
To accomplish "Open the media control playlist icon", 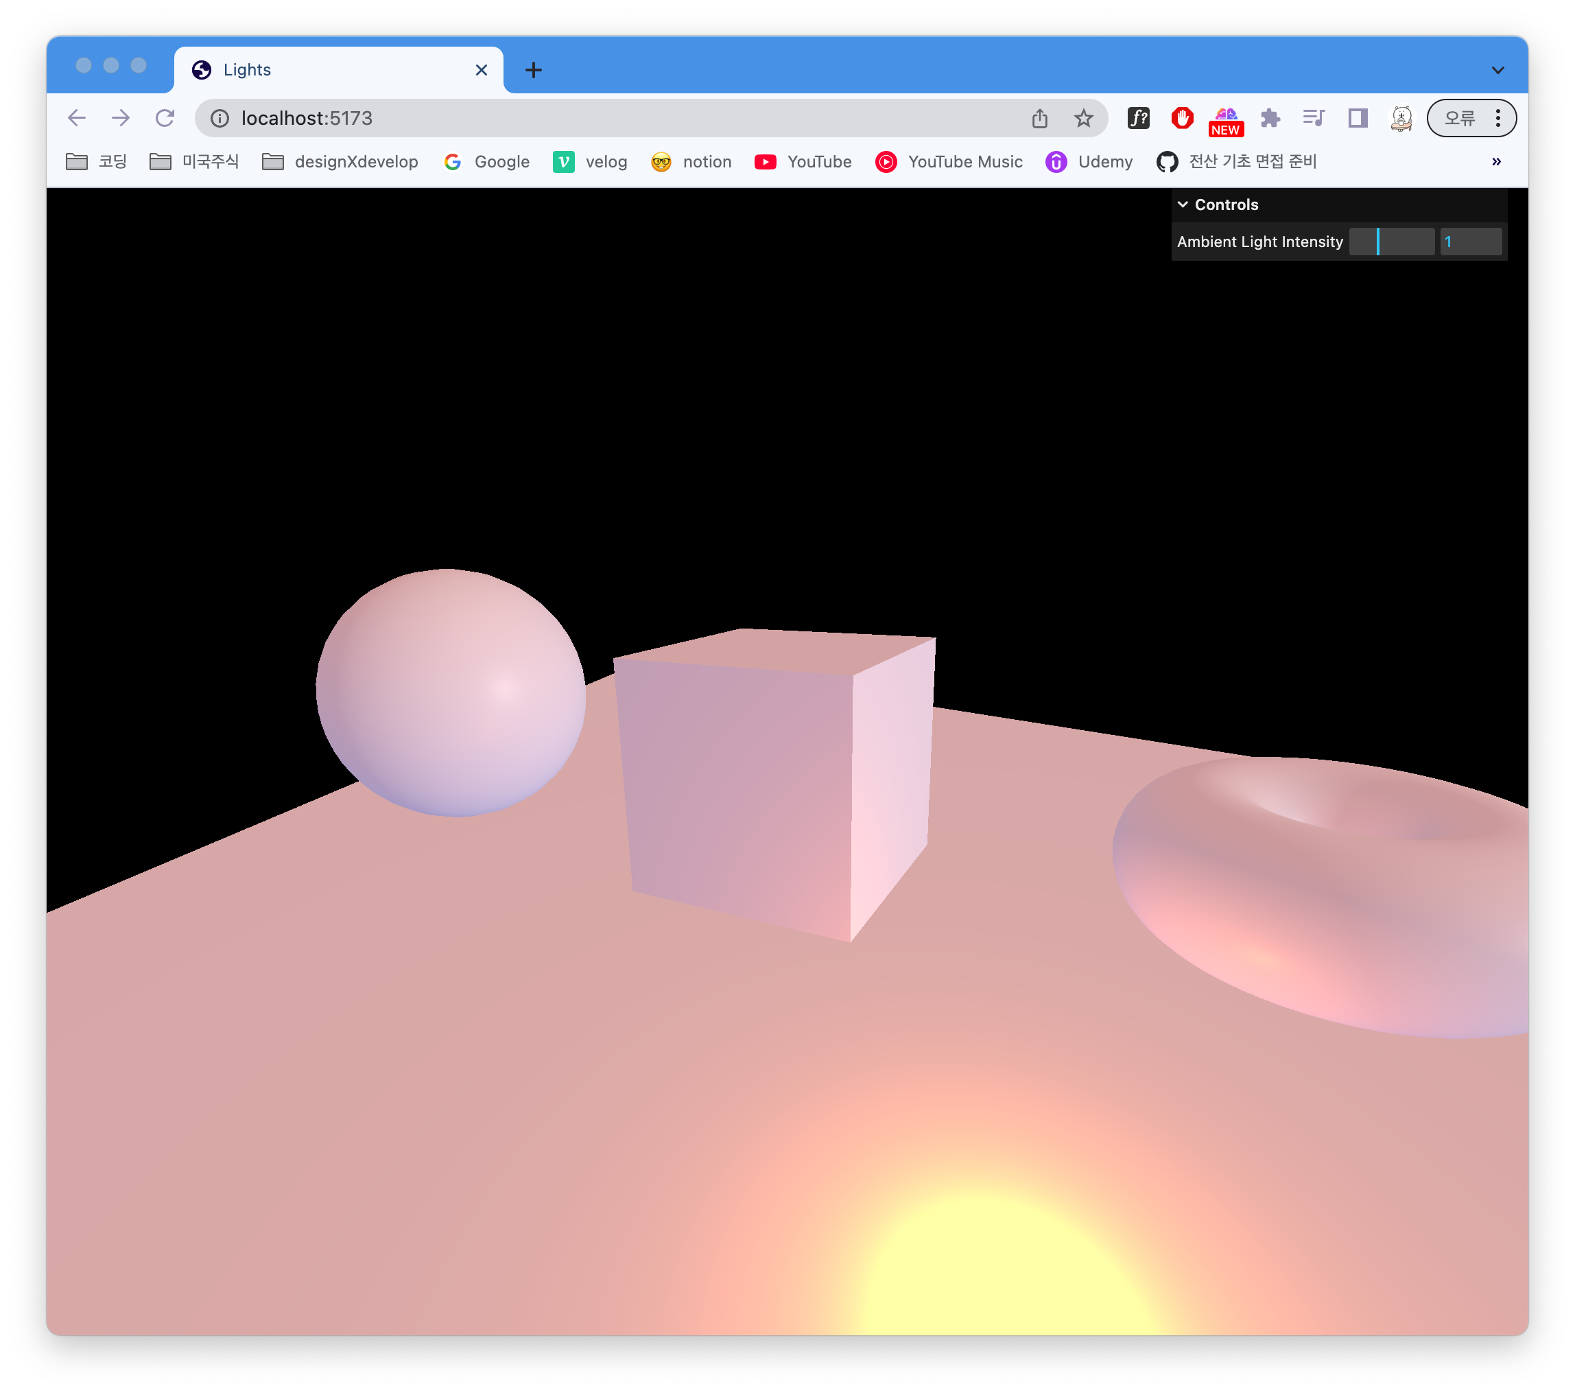I will coord(1314,118).
